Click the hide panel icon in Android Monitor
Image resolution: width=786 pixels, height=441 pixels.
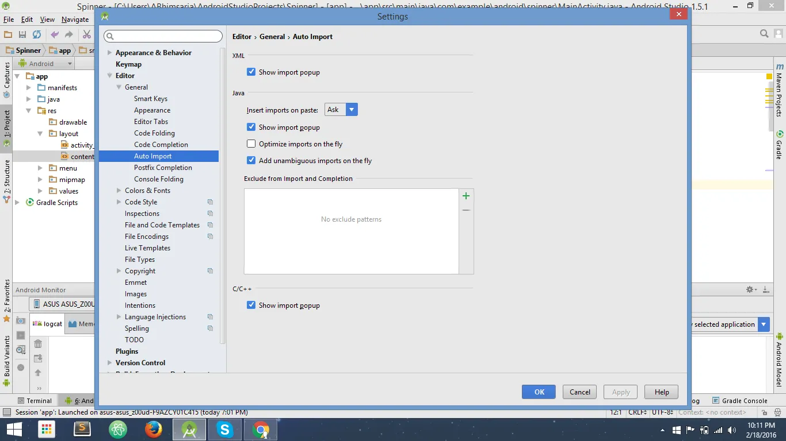pyautogui.click(x=766, y=290)
